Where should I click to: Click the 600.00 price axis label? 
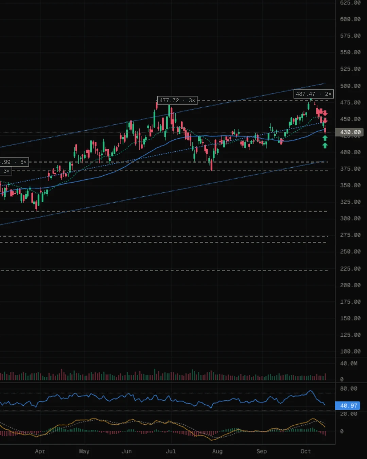pyautogui.click(x=350, y=19)
